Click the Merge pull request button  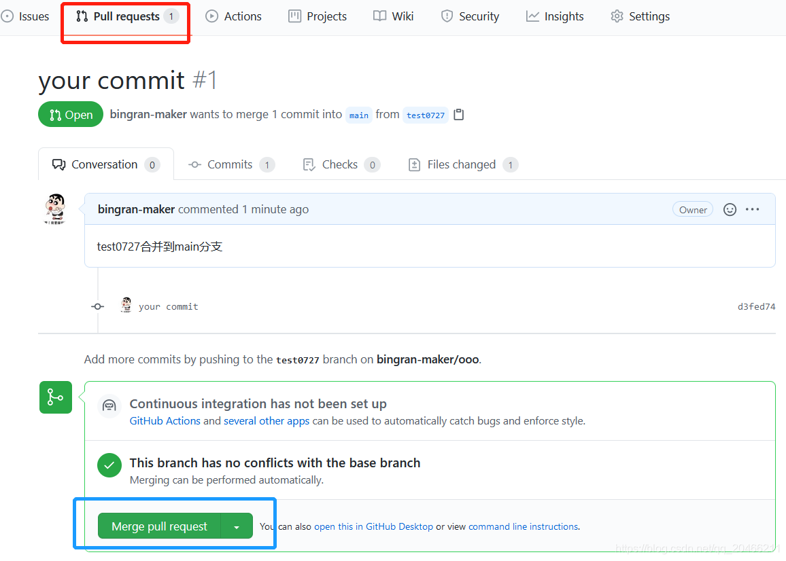(x=159, y=526)
